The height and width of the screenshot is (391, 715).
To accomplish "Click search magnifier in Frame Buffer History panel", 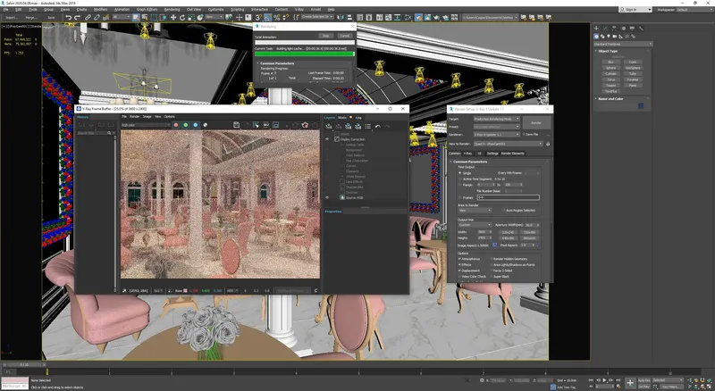I will point(109,133).
